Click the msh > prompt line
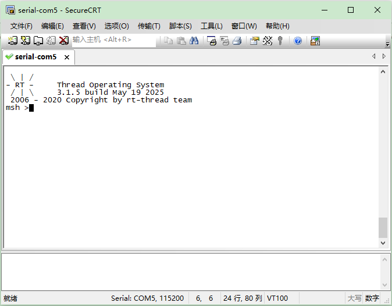392x306 pixels. (20, 108)
